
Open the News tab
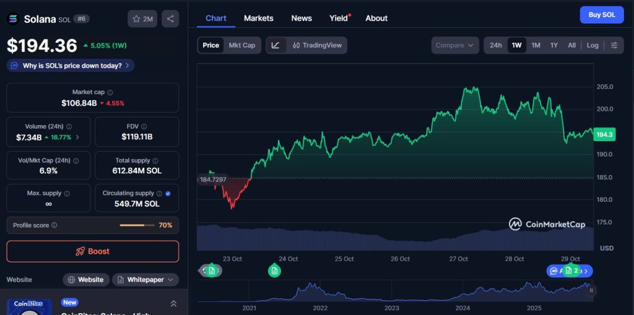(x=302, y=18)
